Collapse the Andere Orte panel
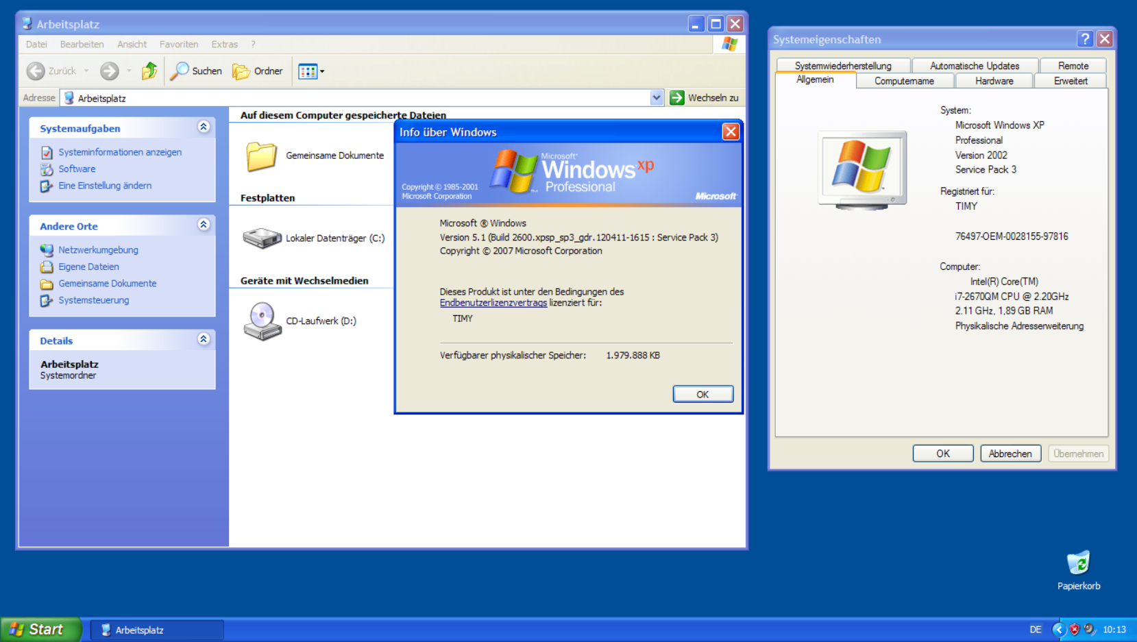 [x=203, y=225]
